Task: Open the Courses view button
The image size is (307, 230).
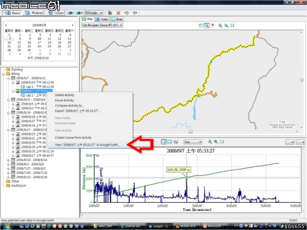Action: tap(56, 13)
